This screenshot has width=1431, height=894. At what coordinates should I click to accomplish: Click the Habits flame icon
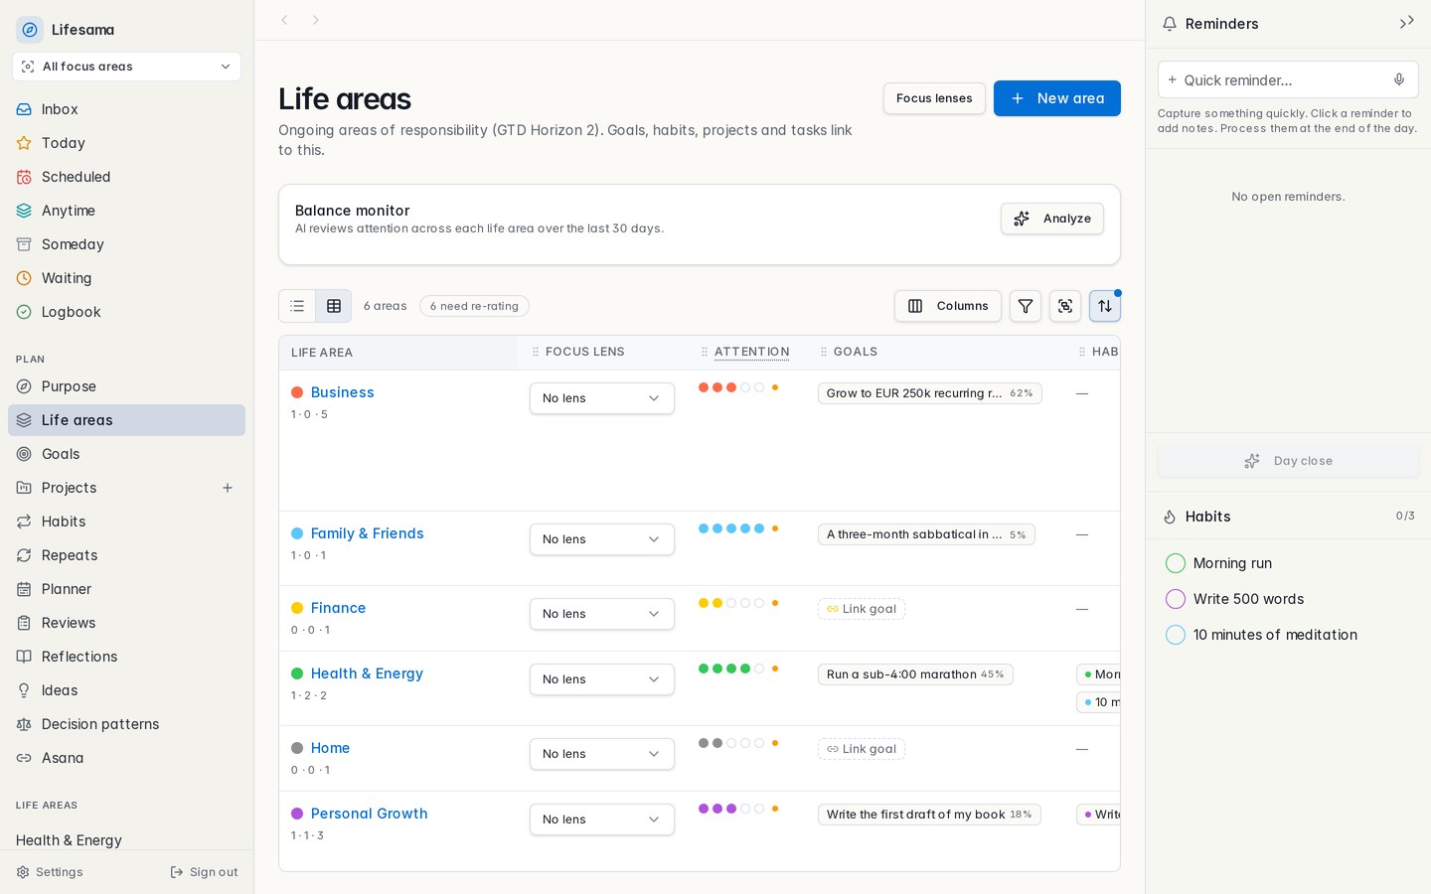click(x=1170, y=517)
